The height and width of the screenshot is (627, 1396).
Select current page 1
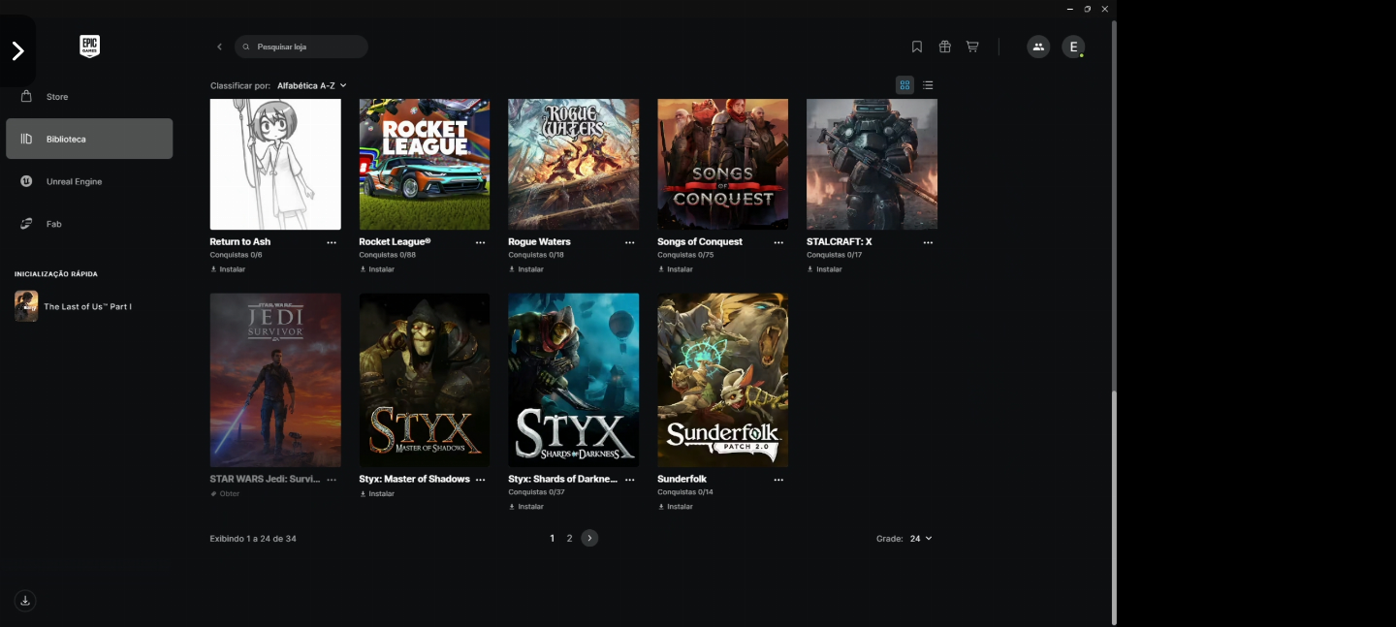point(553,539)
